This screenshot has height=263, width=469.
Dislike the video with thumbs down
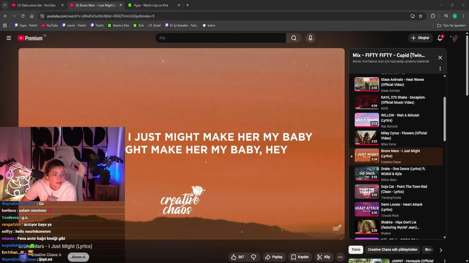tap(254, 257)
